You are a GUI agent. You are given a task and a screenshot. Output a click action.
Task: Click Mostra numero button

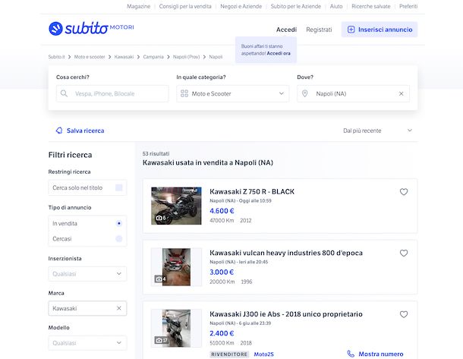[375, 354]
